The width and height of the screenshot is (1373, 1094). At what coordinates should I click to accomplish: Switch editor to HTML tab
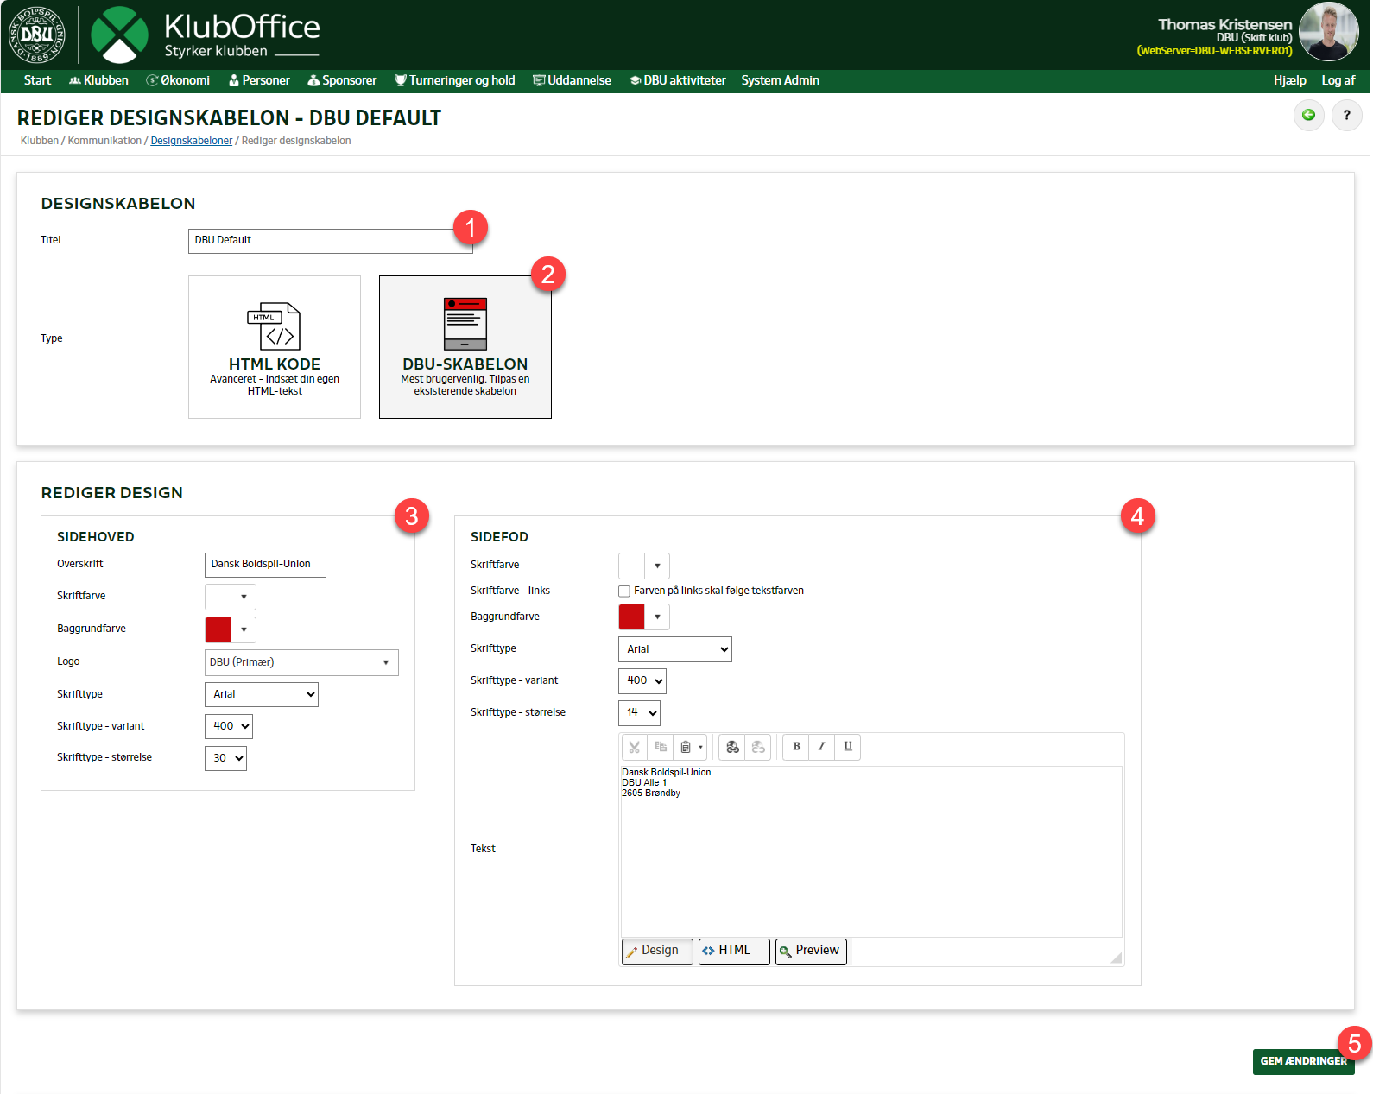[734, 951]
